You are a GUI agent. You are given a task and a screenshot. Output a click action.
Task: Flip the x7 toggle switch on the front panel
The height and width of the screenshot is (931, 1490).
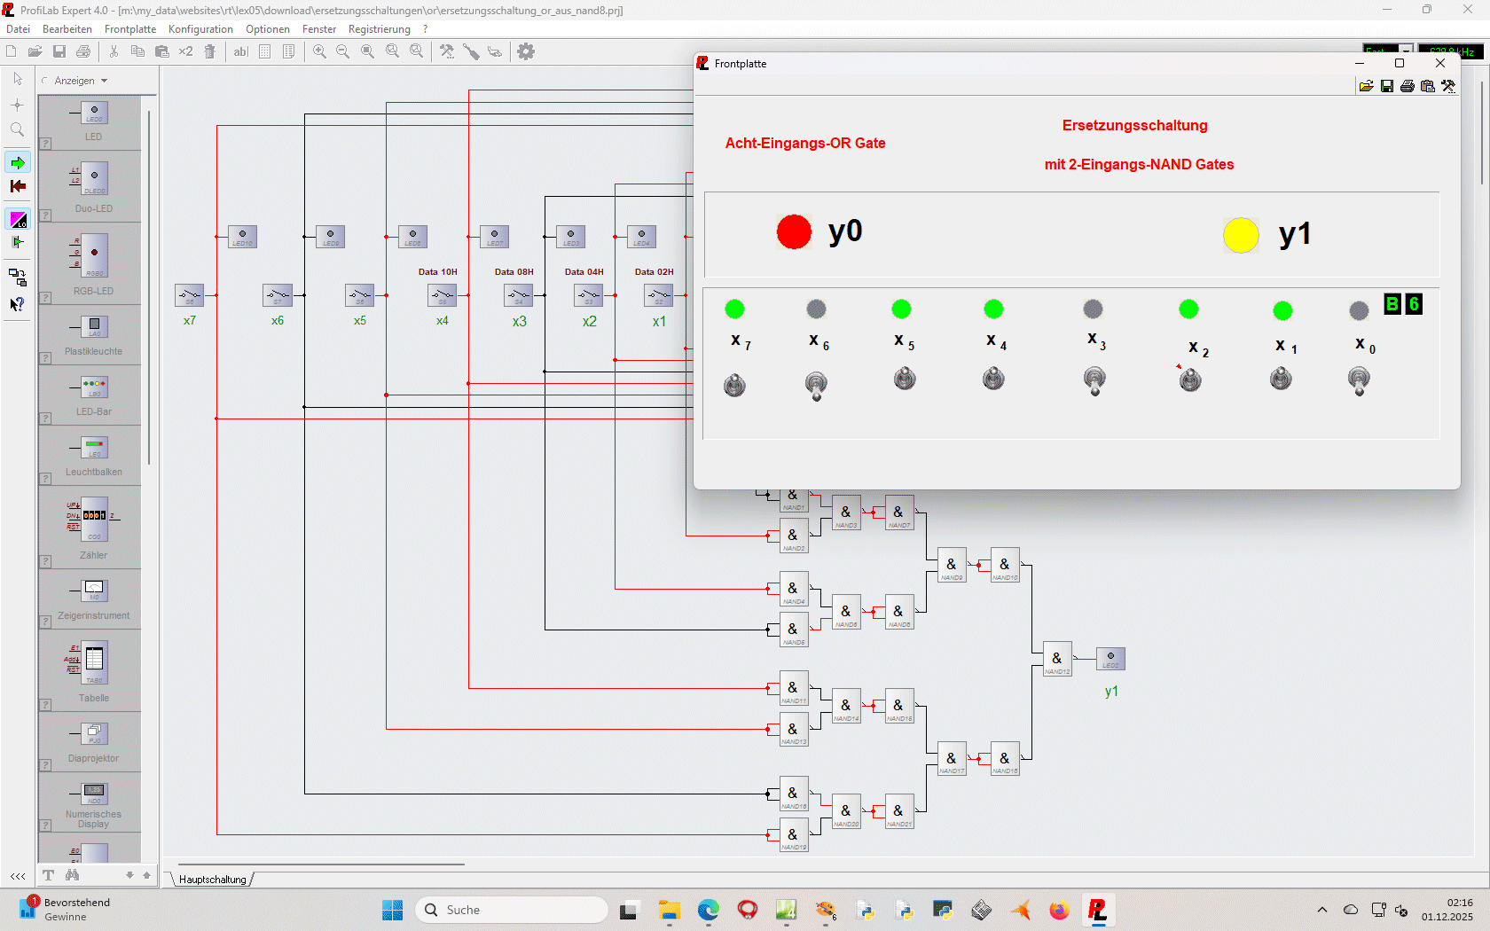734,385
